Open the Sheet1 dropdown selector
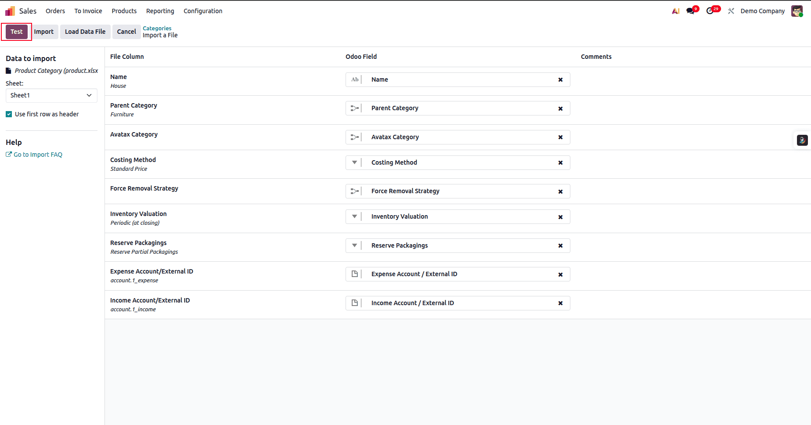Screen dimensions: 811x425 coord(51,95)
